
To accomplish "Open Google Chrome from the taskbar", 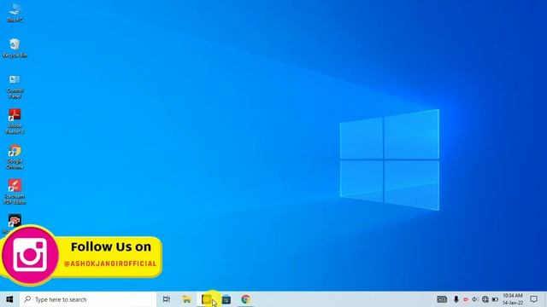I will (x=246, y=299).
